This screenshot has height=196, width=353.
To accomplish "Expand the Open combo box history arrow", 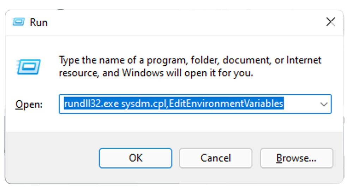I will pos(324,104).
